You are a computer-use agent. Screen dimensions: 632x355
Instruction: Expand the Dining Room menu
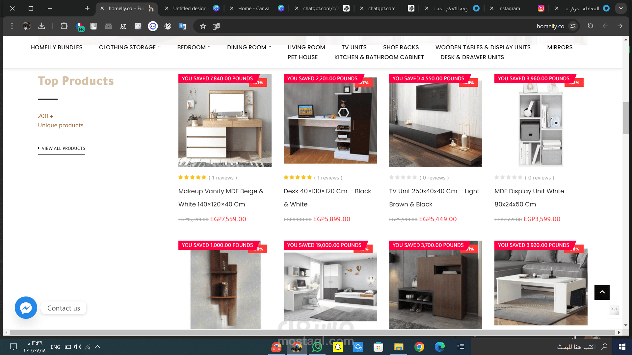pos(249,47)
